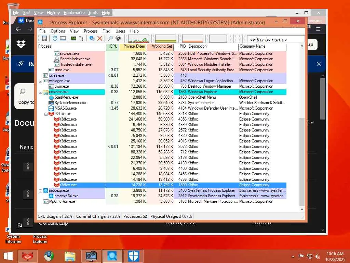The image size is (350, 263).
Task: Select the MSASCui.exe Defender icon
Action: (51, 108)
